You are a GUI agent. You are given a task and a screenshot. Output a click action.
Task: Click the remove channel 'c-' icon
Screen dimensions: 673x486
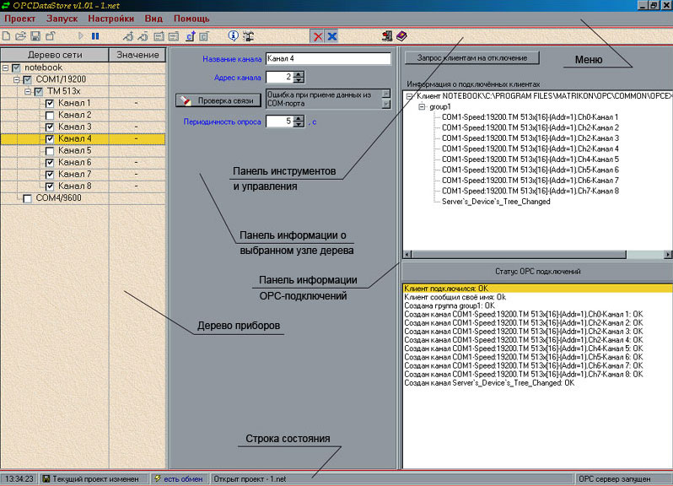tap(204, 36)
